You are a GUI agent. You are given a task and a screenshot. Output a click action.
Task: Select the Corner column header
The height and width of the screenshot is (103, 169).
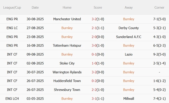pos(159,8)
